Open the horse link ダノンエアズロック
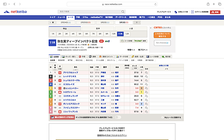224x140 pixels. click(71, 104)
